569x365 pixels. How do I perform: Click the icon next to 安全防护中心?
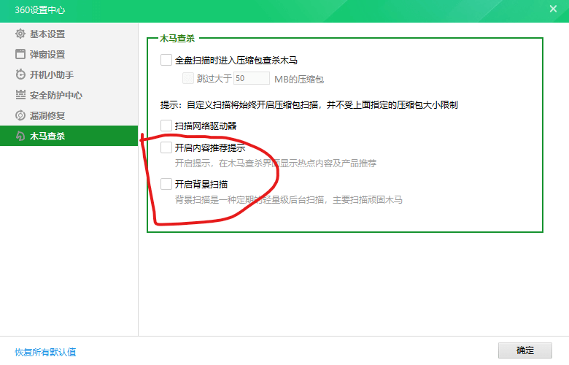pyautogui.click(x=20, y=95)
